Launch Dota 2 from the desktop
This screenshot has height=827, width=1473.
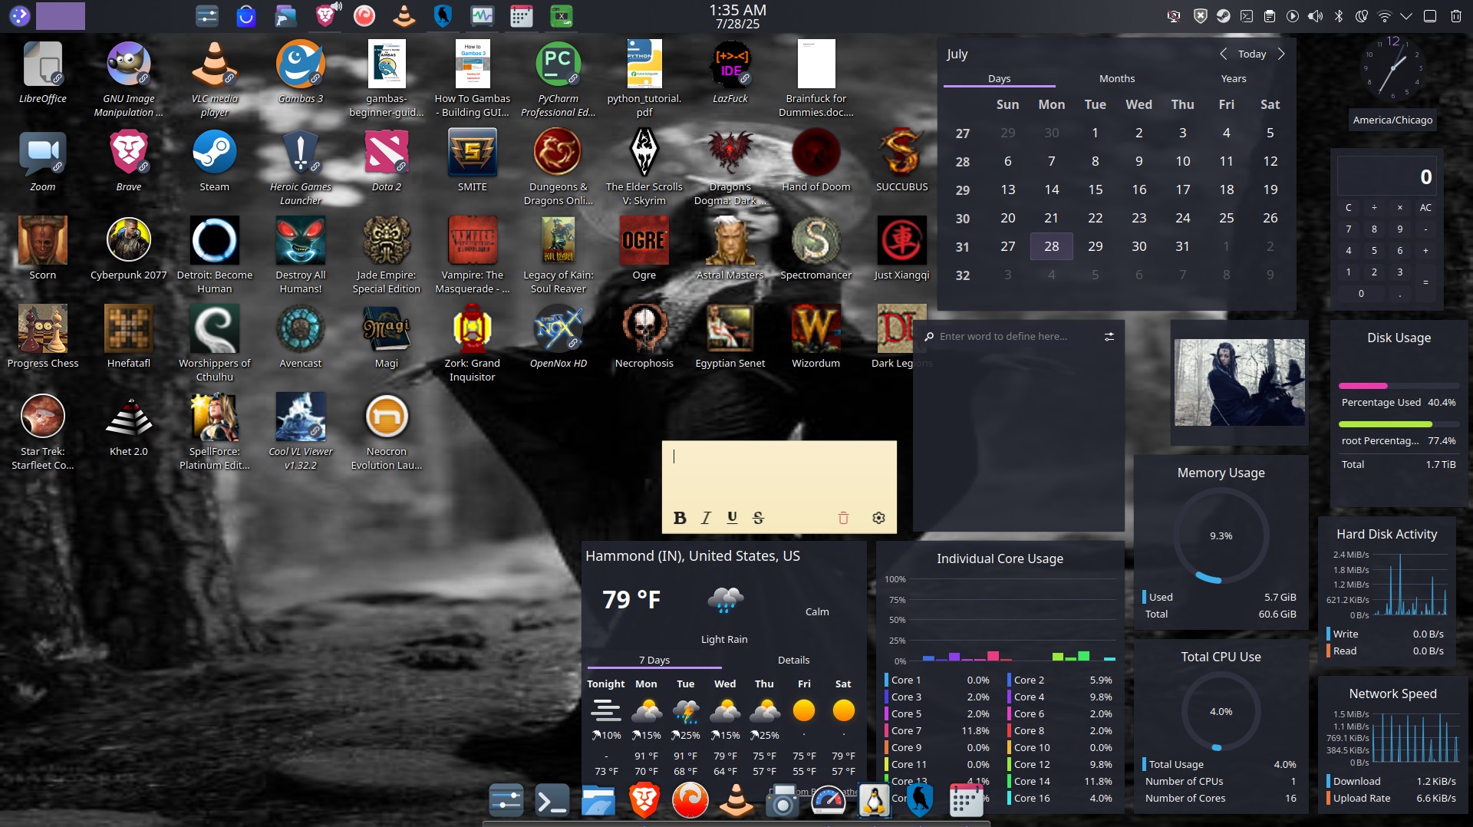coord(386,153)
